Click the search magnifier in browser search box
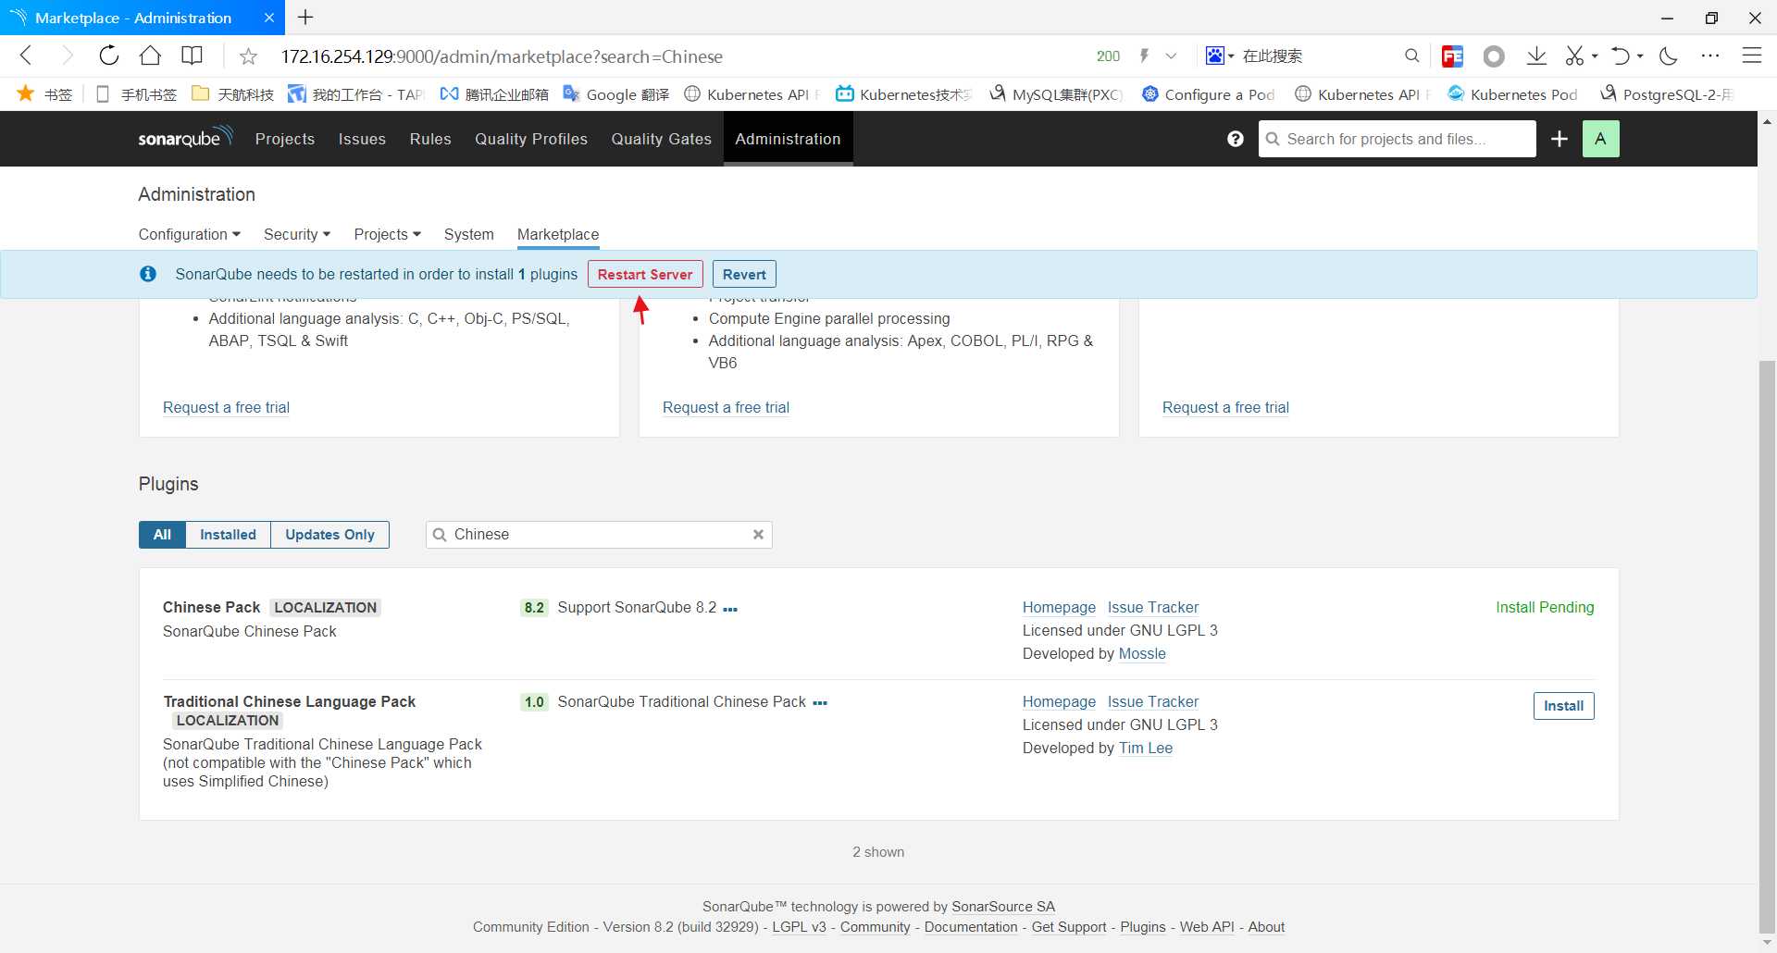 point(1411,56)
